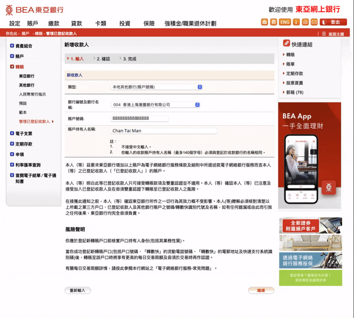Collapse the red 轉賬 sidebar section
Image resolution: width=354 pixels, height=318 pixels.
coord(17,67)
